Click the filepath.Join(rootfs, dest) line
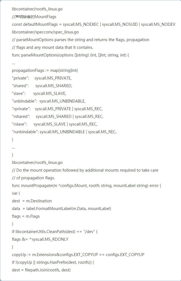Image resolution: width=181 pixels, height=281 pixels. pos(41,270)
